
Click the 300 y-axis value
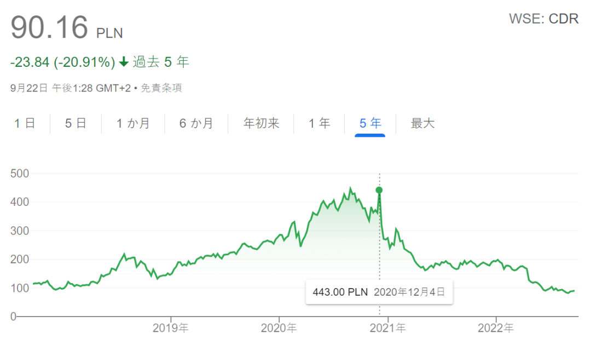pos(20,231)
